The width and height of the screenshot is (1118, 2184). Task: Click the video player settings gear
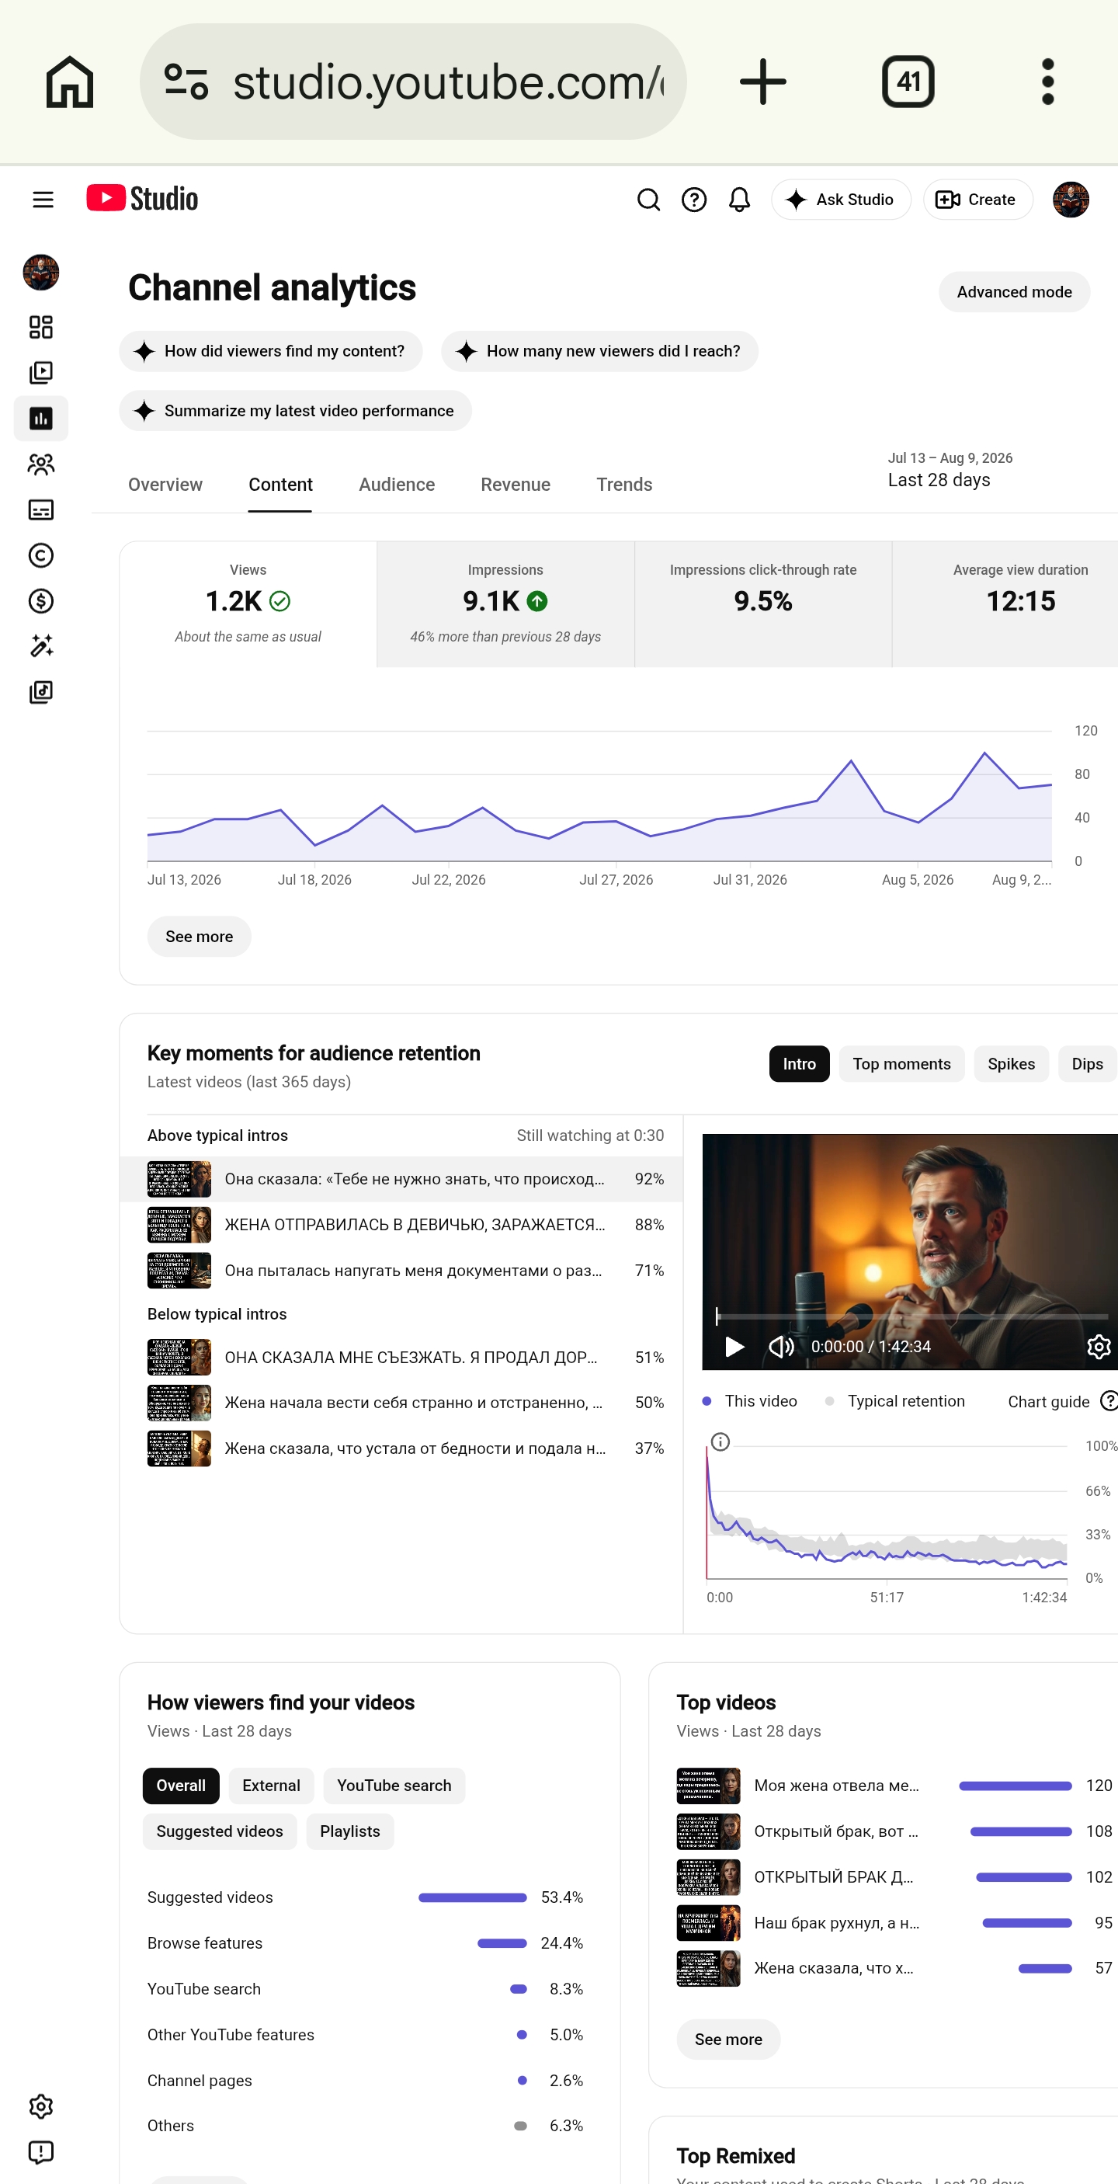tap(1099, 1346)
